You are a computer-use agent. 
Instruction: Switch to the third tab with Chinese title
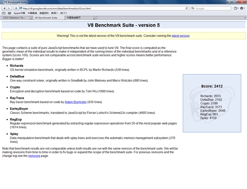(81, 18)
